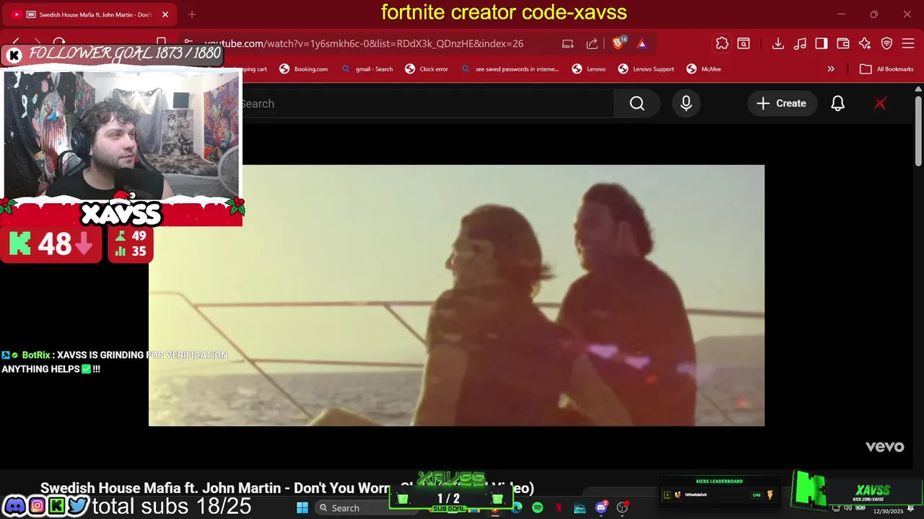
Task: Click the youtube.com address bar URL
Action: coord(364,43)
